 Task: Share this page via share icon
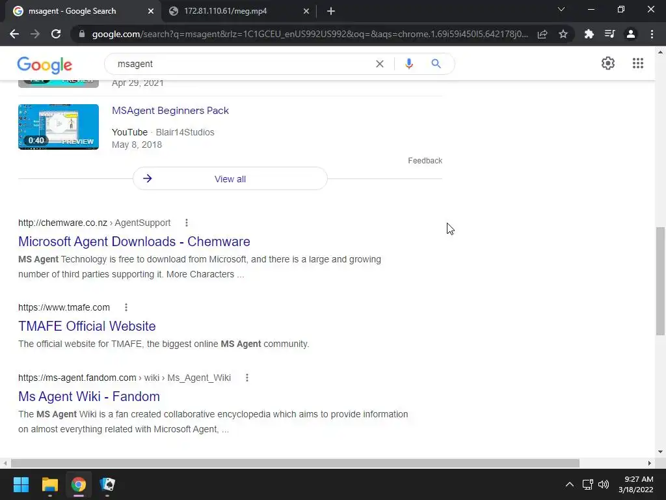542,34
